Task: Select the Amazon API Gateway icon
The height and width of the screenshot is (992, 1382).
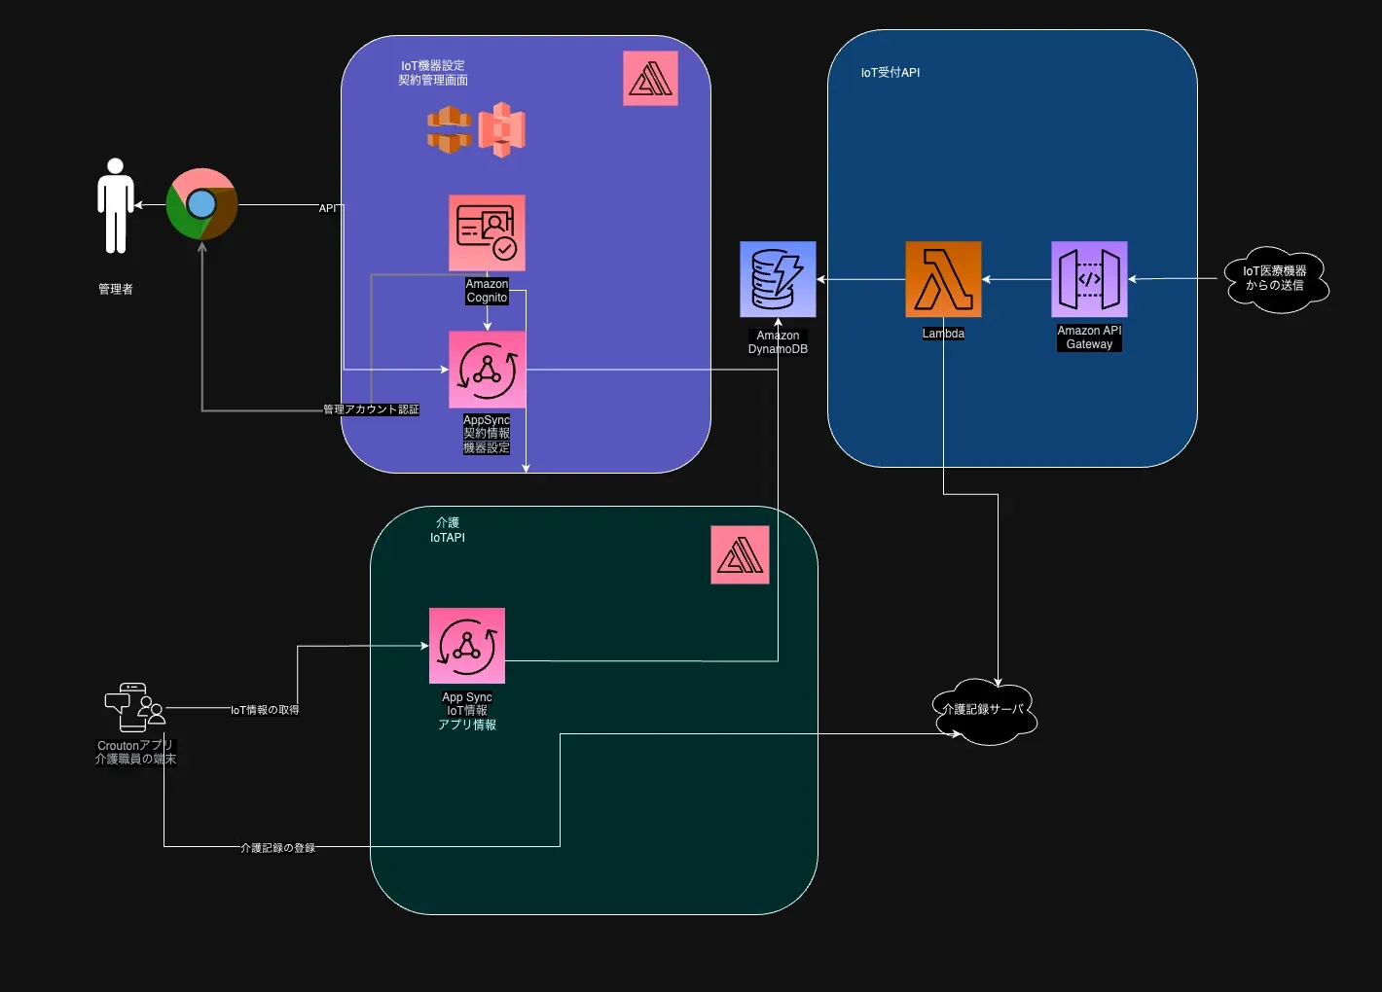Action: (1089, 279)
